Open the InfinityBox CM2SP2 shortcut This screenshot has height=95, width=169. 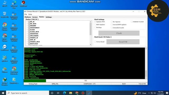tap(14, 27)
